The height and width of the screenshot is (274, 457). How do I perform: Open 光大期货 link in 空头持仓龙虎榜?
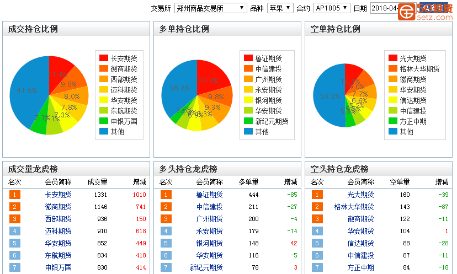point(360,195)
